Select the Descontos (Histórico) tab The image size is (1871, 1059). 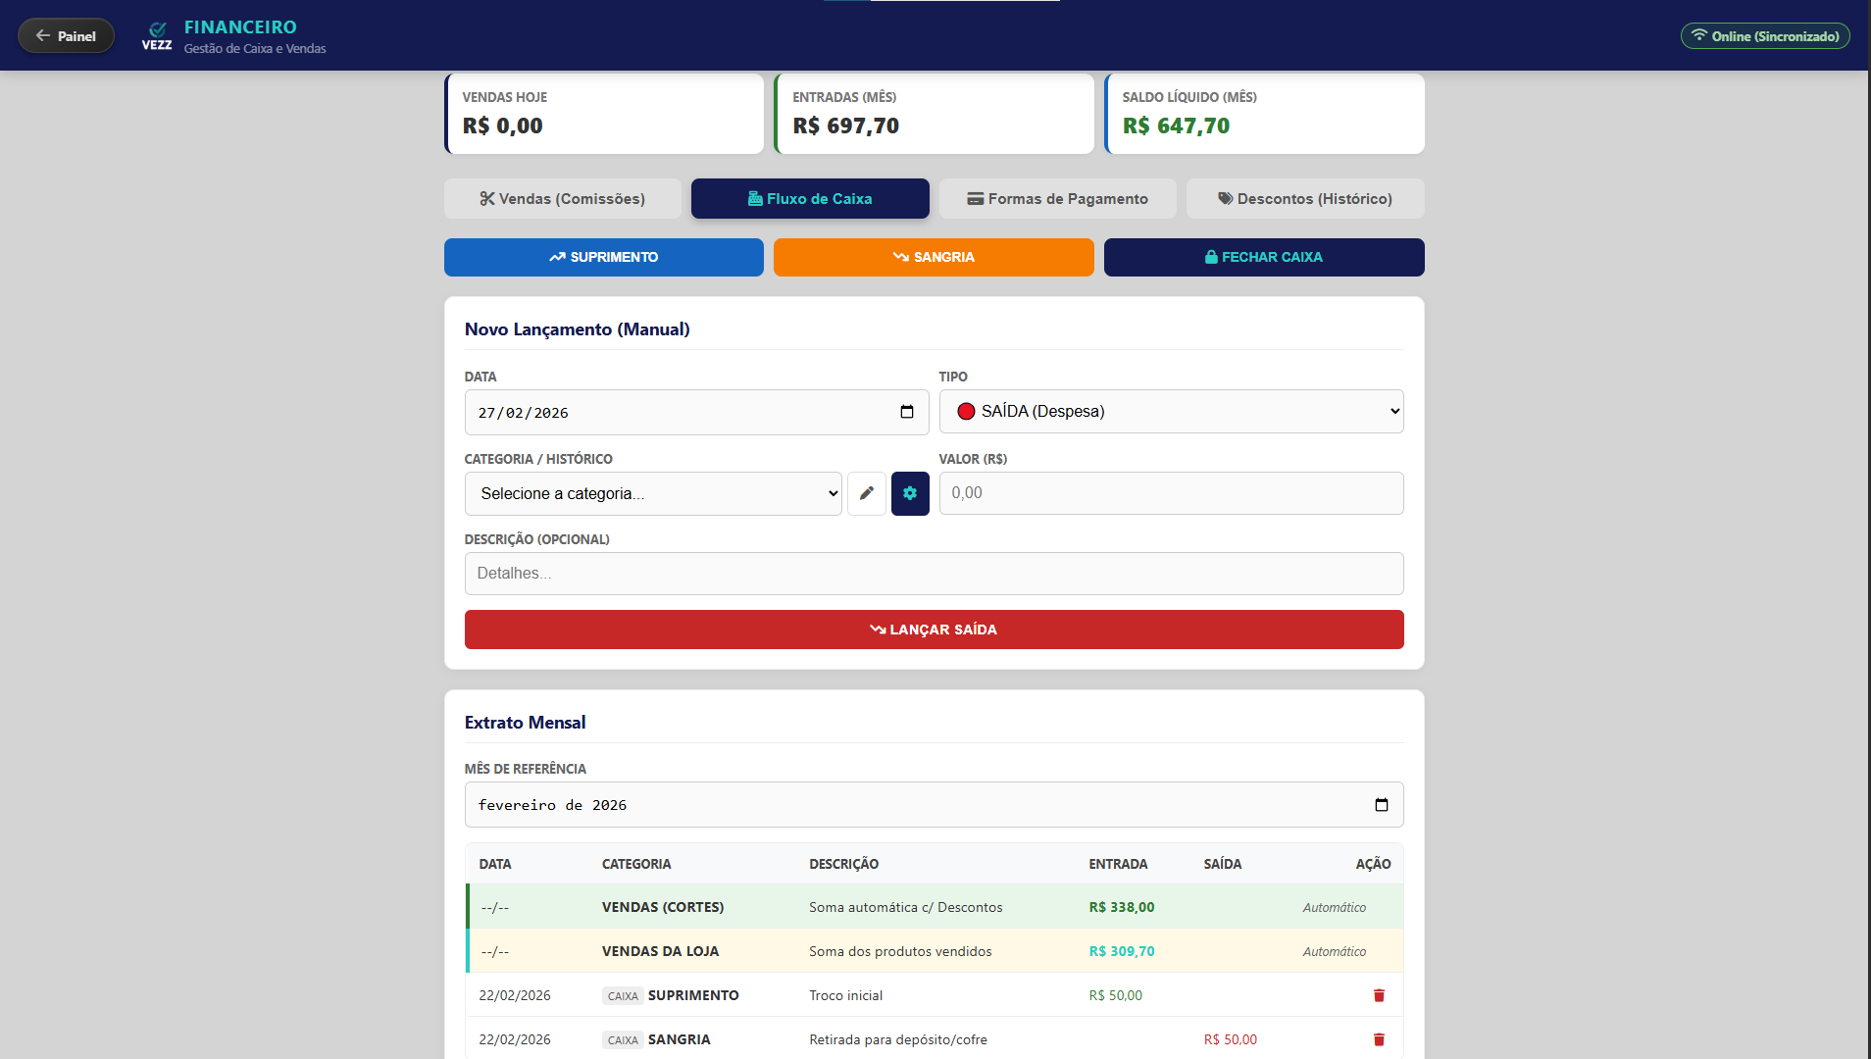pos(1305,199)
